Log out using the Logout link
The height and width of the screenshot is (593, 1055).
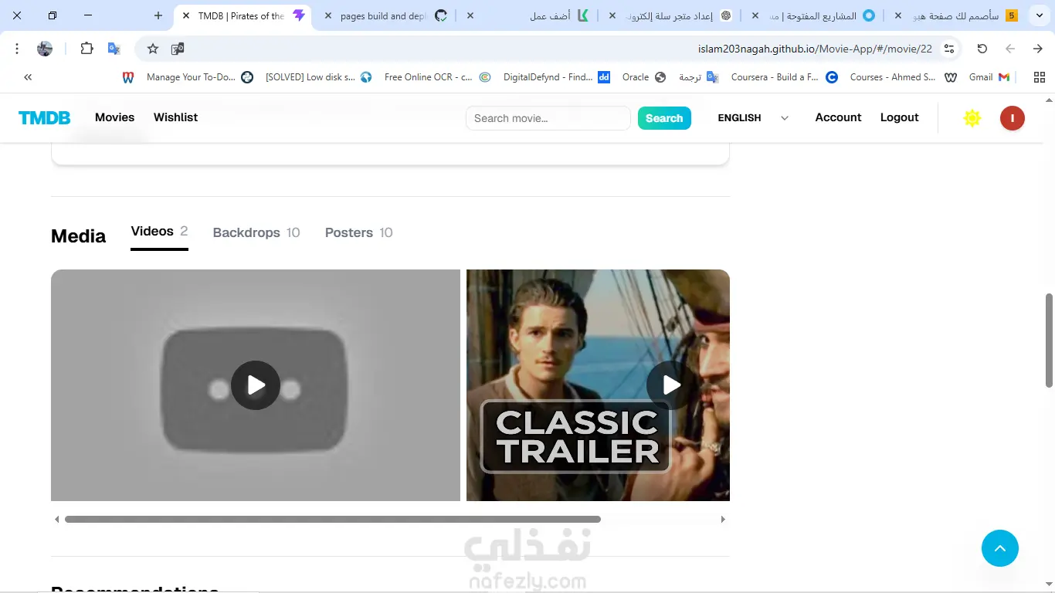click(900, 117)
